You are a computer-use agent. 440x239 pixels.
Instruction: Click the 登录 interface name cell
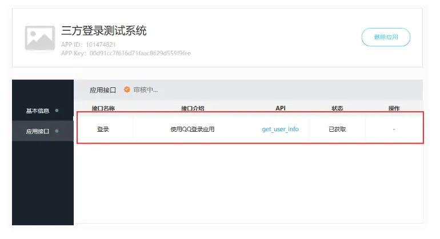(x=103, y=129)
